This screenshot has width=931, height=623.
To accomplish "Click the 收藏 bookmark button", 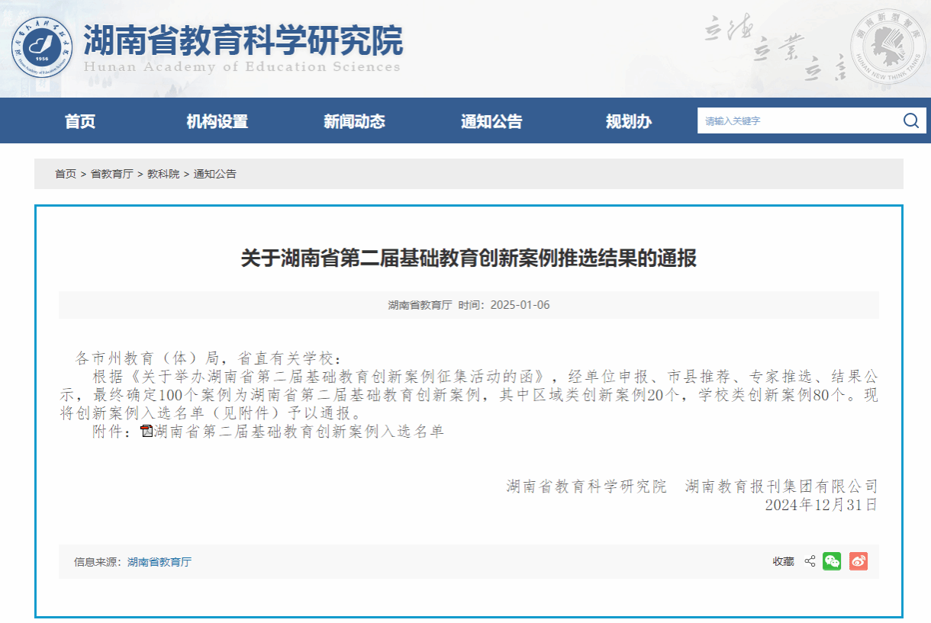I will point(783,562).
